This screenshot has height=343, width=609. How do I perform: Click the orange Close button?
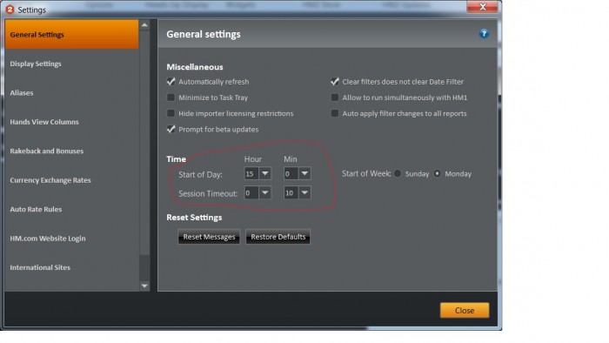pyautogui.click(x=465, y=311)
